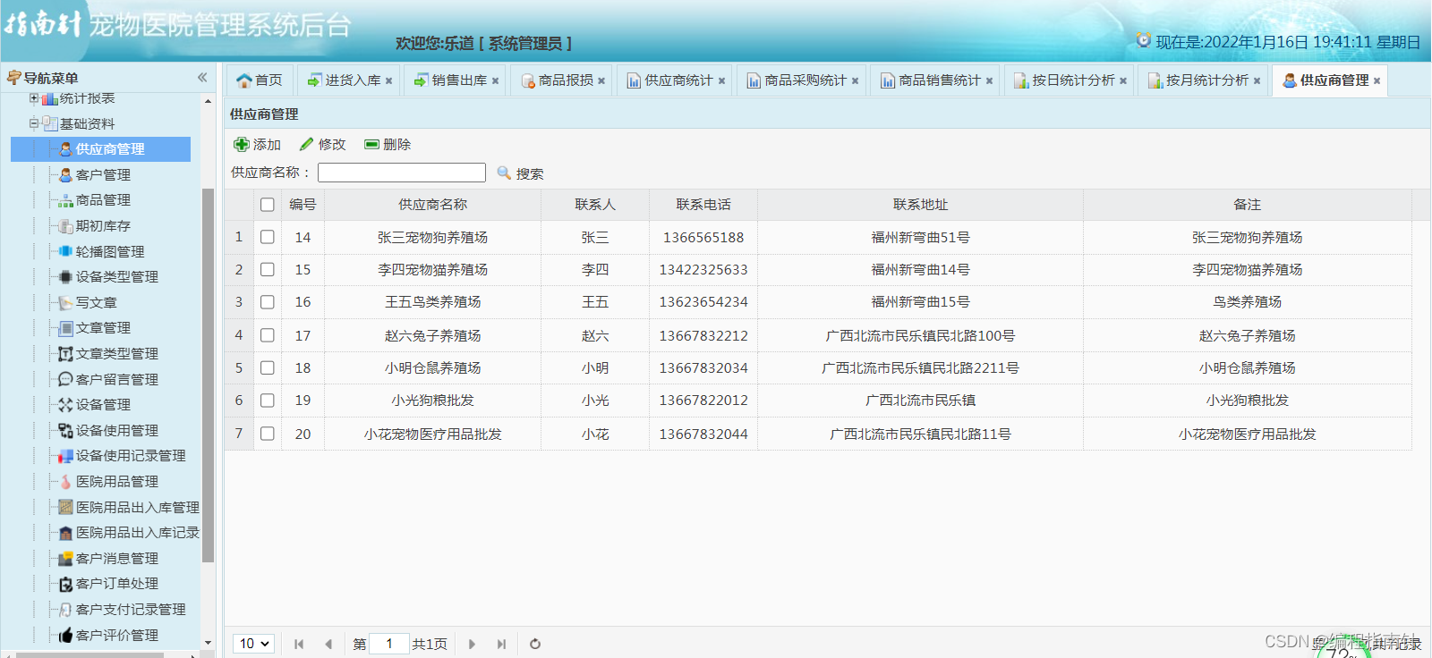Check the row for 李四宠物猫养殖场

coord(268,269)
